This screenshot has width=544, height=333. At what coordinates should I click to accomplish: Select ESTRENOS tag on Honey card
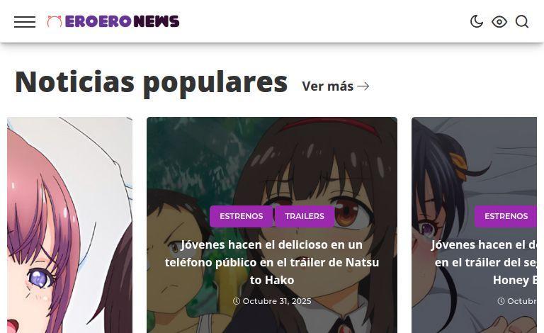[506, 216]
